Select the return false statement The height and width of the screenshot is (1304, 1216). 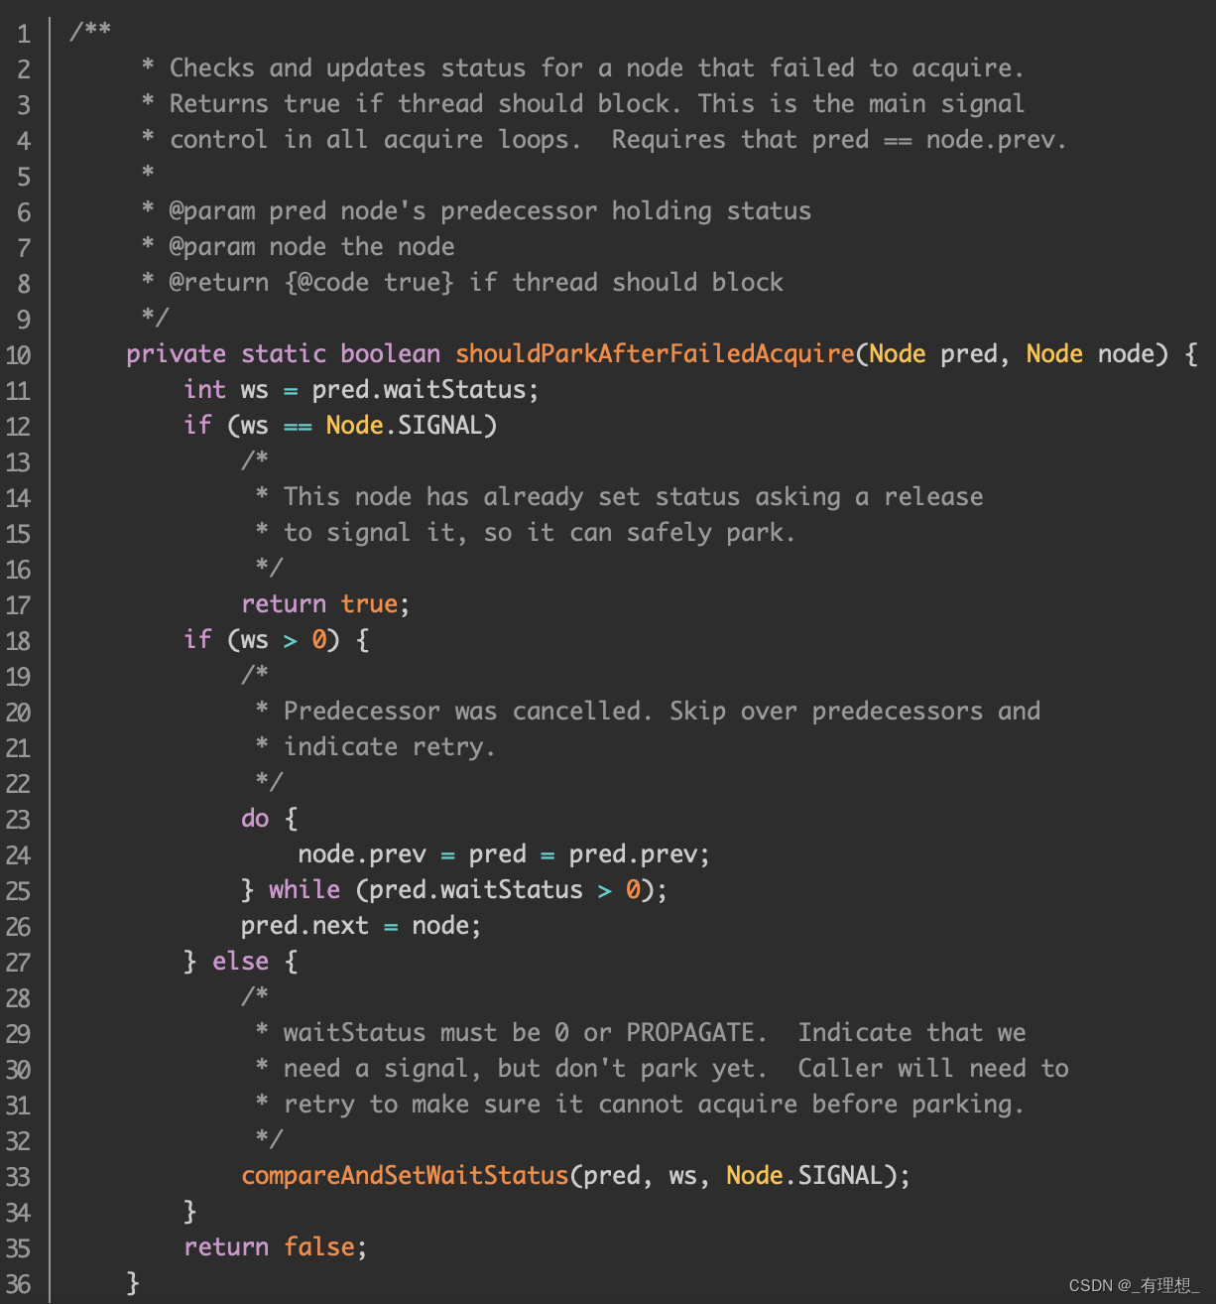274,1246
